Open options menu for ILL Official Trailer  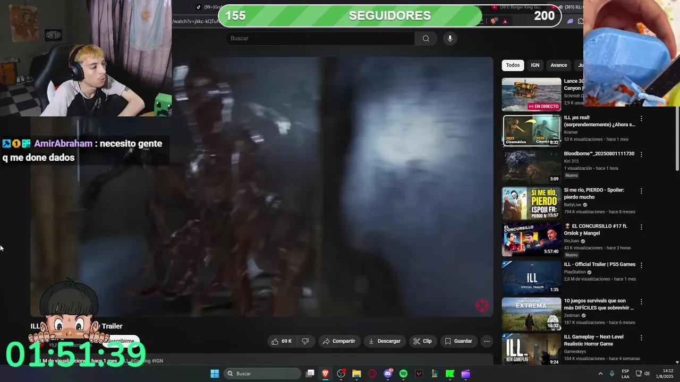tap(641, 265)
